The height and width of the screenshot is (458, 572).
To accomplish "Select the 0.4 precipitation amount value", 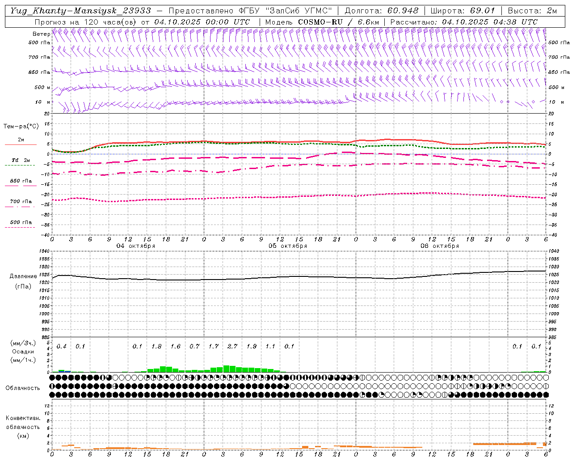I will [62, 346].
